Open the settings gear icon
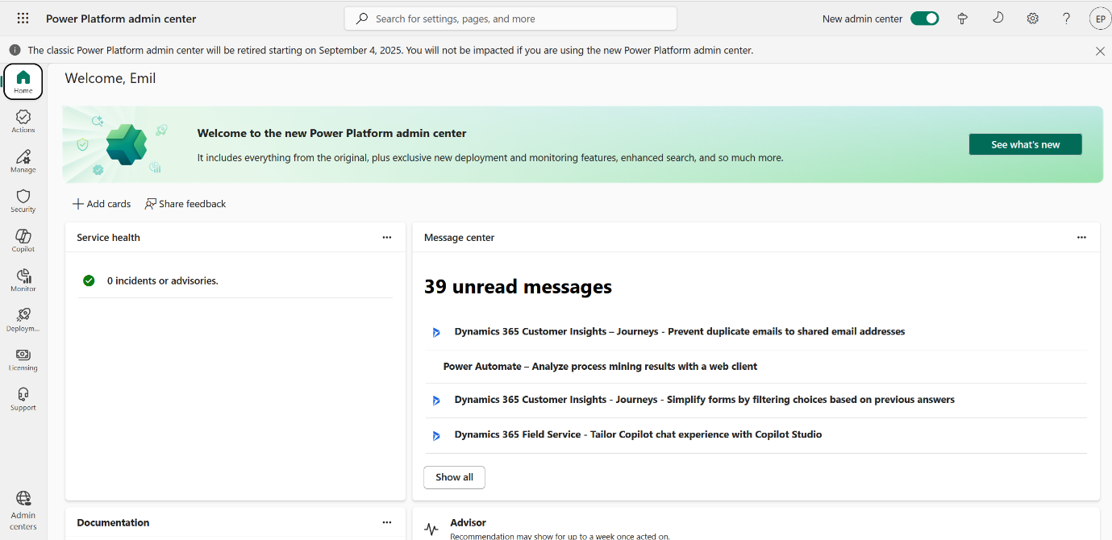 (1032, 19)
